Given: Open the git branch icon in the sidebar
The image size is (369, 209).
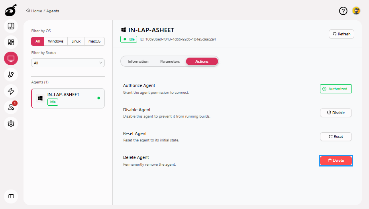Looking at the screenshot, I should pyautogui.click(x=11, y=74).
